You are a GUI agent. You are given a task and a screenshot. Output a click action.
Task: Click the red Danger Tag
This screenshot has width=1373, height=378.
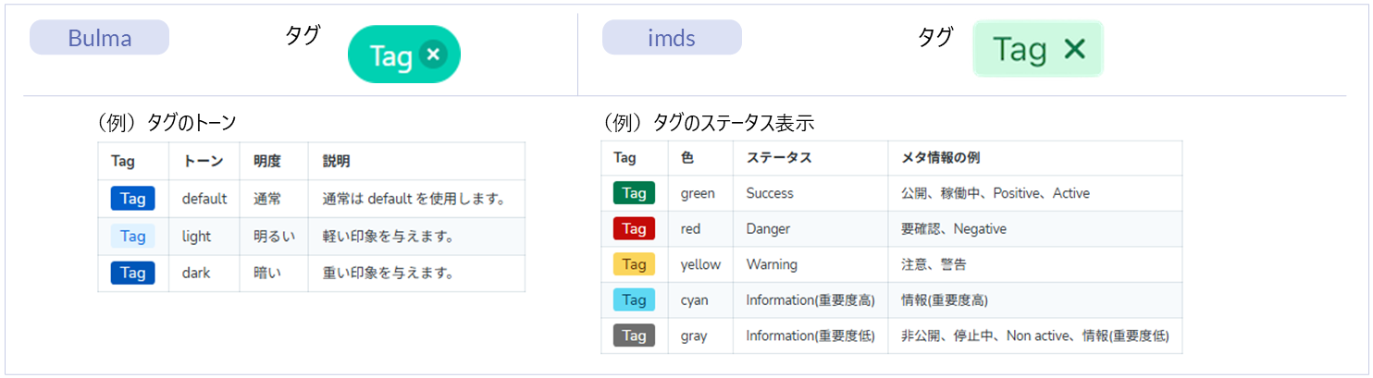click(x=634, y=228)
